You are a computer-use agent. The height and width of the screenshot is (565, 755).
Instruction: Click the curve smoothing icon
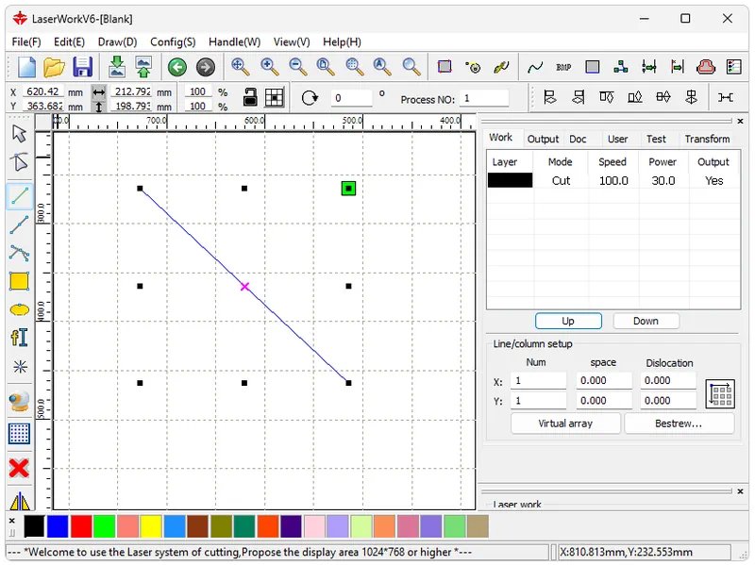coord(535,67)
